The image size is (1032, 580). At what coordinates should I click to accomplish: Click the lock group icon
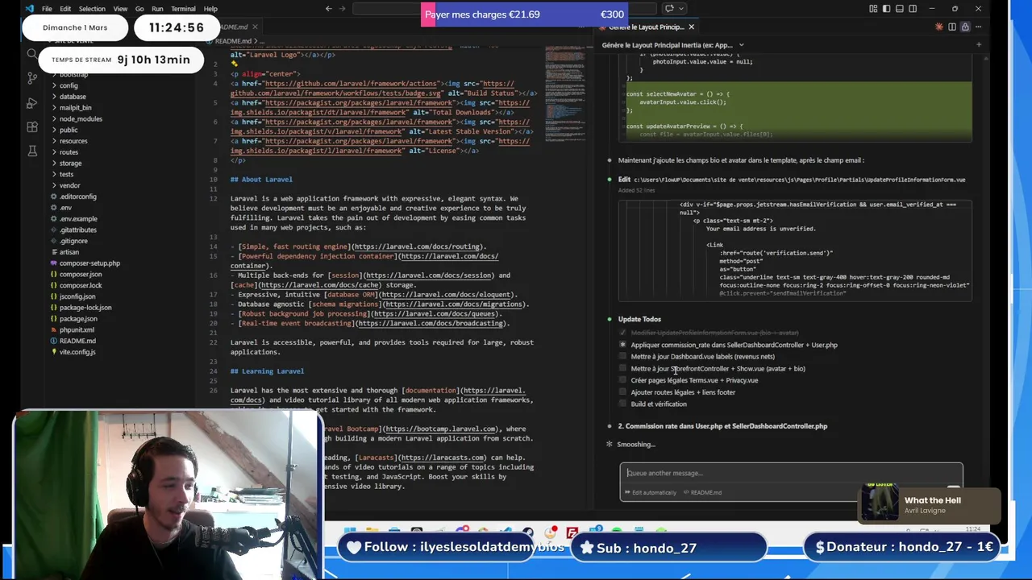pos(965,27)
